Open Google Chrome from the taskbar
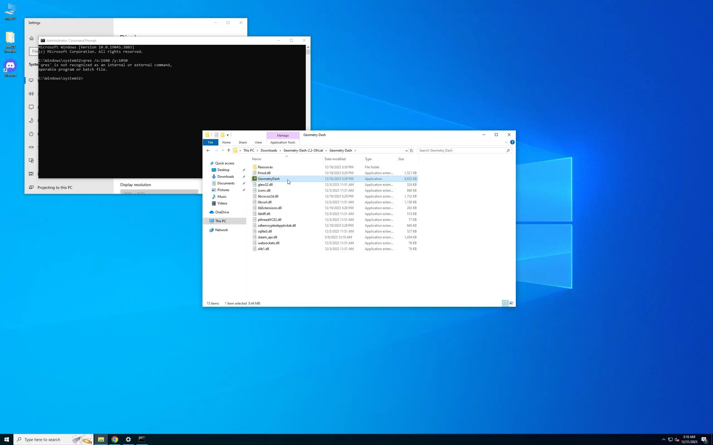This screenshot has width=713, height=445. click(x=115, y=439)
